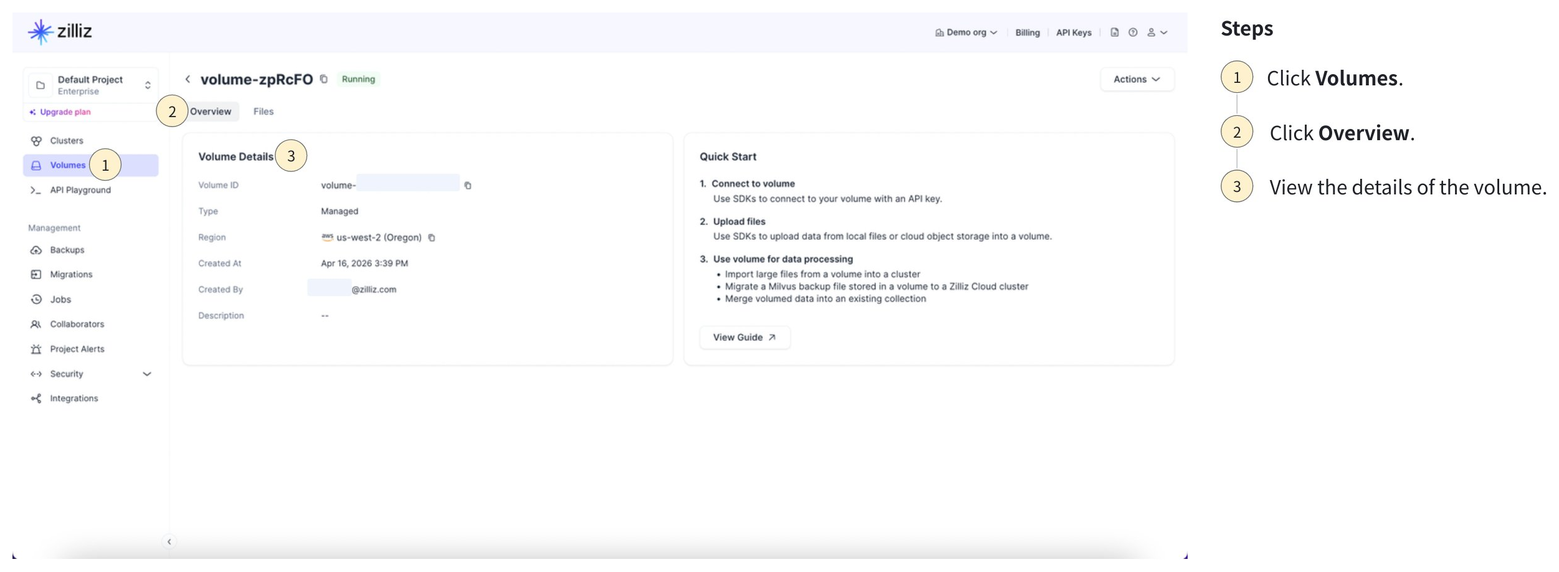Click the "Management" section label
This screenshot has width=1559, height=572.
[54, 228]
